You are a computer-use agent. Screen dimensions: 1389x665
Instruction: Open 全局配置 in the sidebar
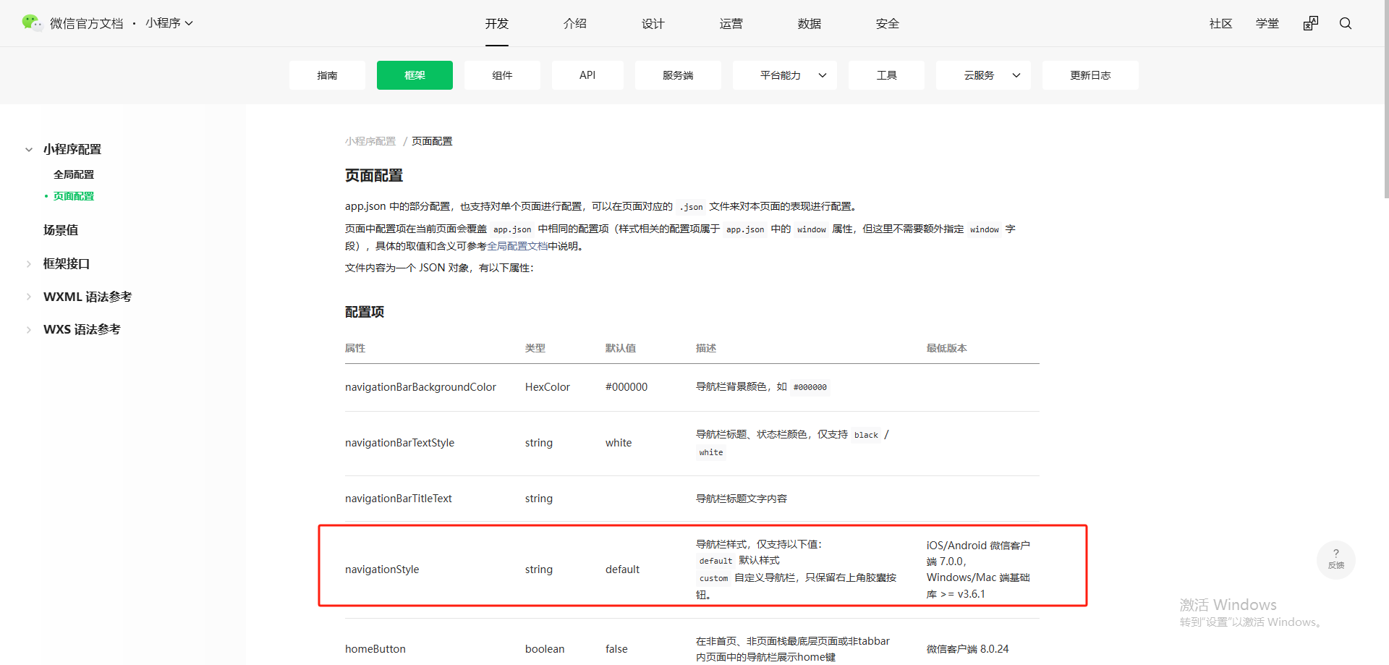point(74,174)
